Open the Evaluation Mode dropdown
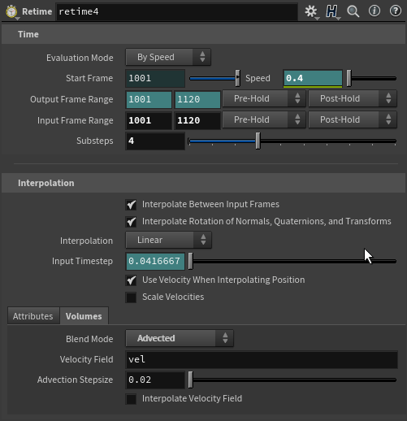407x421 pixels. 168,57
